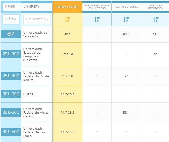The image size is (169, 142).
Task: Select the Overall Score column tab
Action: (x=67, y=7)
